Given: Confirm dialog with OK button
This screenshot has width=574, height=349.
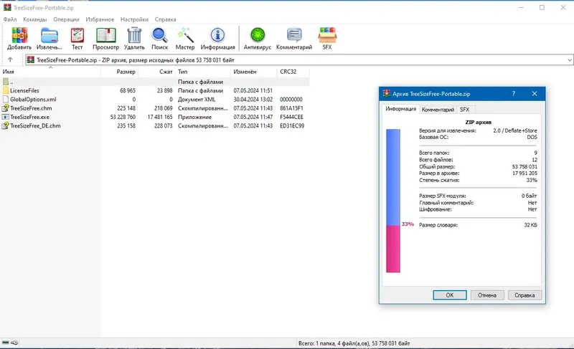Looking at the screenshot, I should [450, 295].
